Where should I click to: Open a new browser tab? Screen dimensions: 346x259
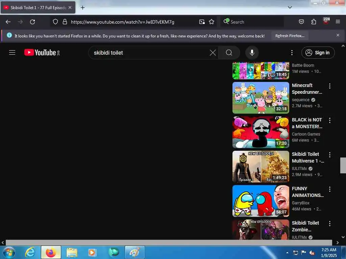[82, 8]
